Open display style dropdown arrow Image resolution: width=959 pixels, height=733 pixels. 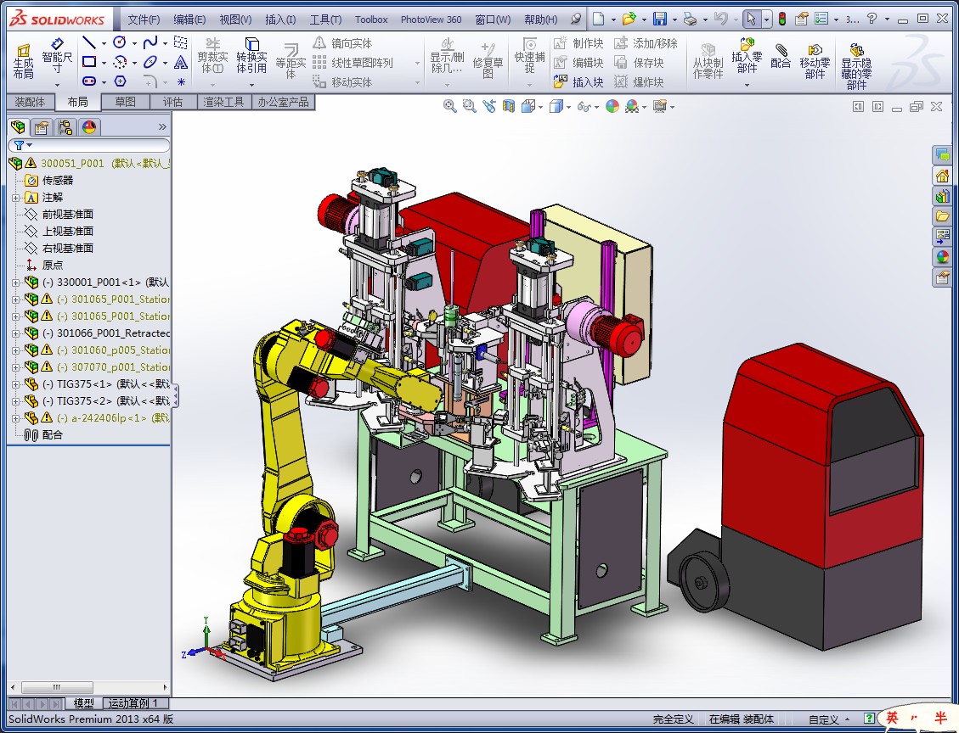[569, 108]
